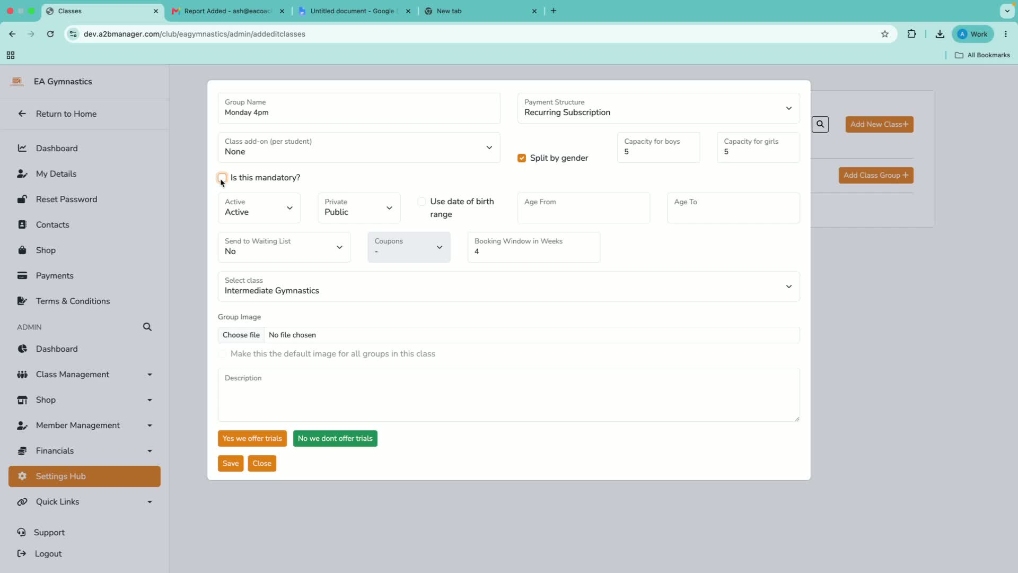Screen dimensions: 1018x573
Task: Click the Class Management people icon
Action: click(x=22, y=374)
